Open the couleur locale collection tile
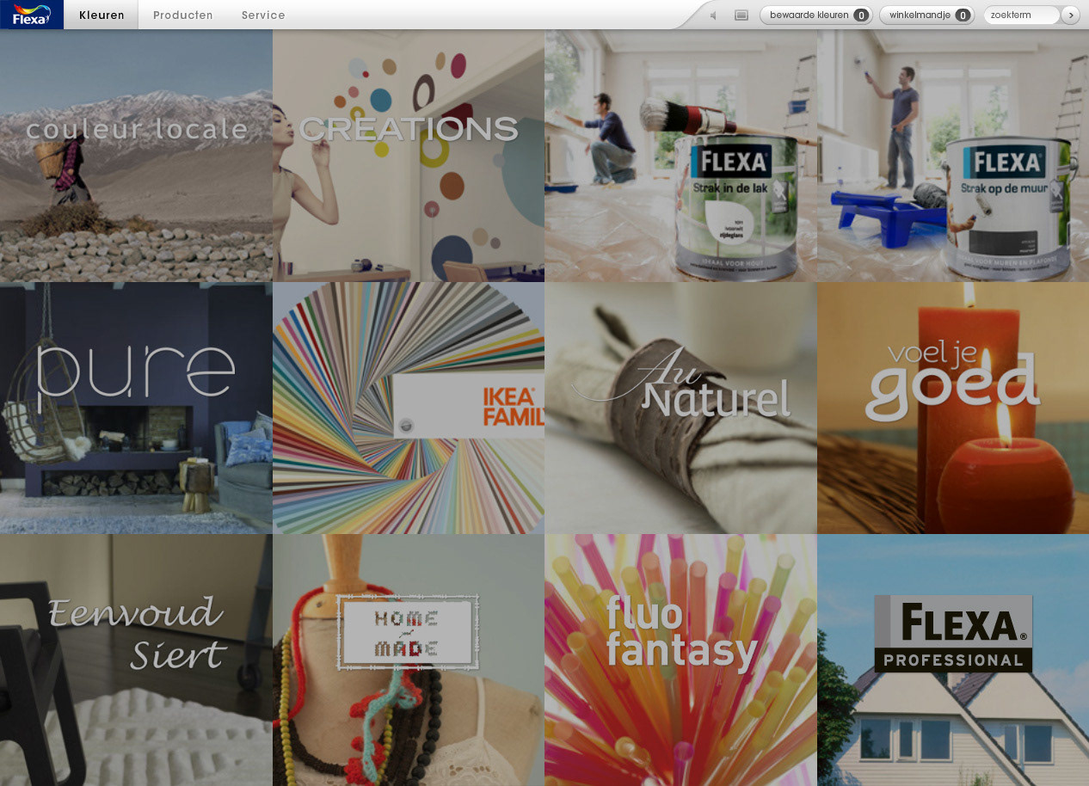This screenshot has width=1089, height=786. [x=136, y=156]
